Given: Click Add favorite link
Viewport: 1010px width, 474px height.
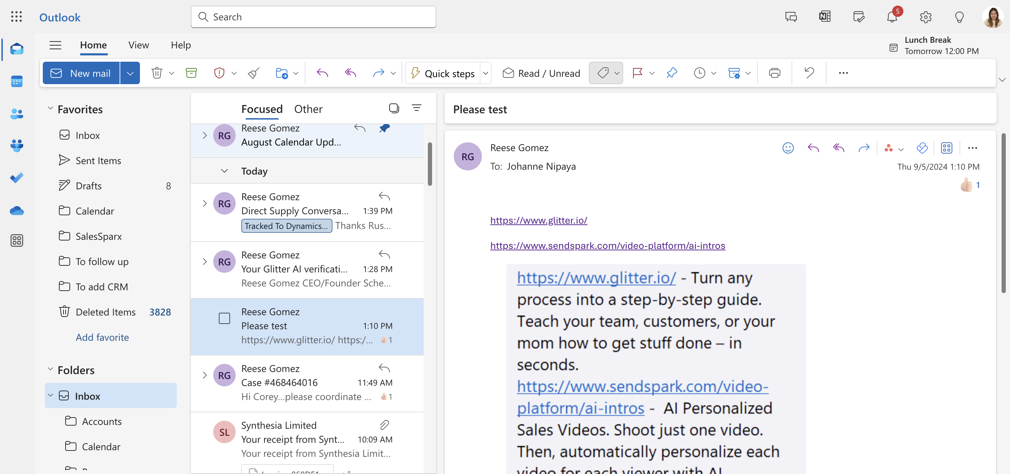Looking at the screenshot, I should [x=102, y=337].
